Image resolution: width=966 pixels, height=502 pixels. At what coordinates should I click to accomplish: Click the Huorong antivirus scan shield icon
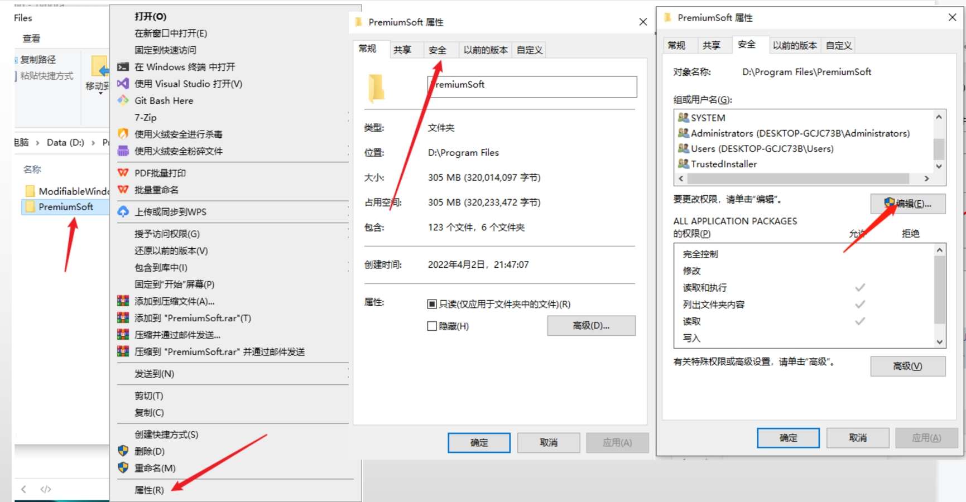tap(123, 134)
